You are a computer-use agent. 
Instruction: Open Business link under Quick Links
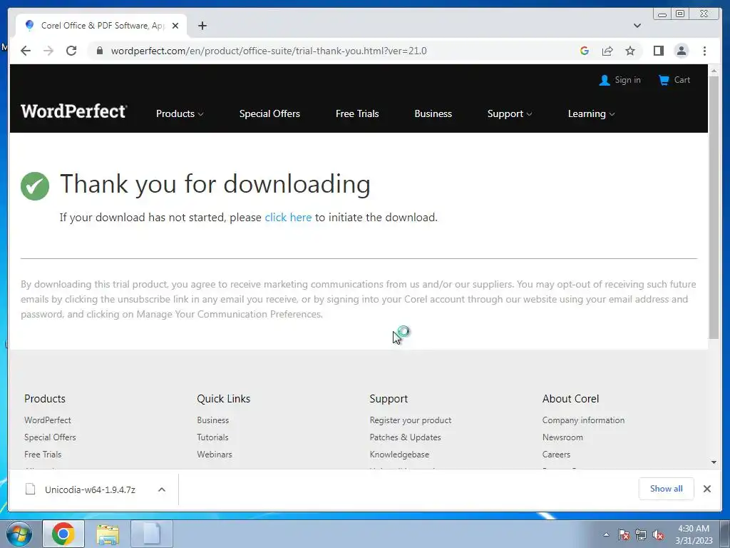[212, 420]
